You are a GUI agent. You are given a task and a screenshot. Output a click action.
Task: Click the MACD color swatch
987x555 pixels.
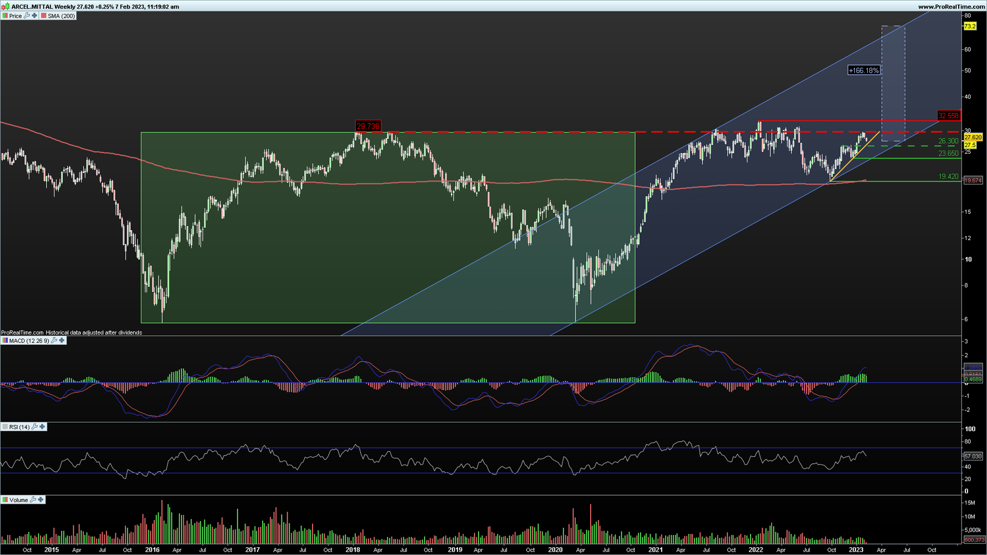coord(5,340)
